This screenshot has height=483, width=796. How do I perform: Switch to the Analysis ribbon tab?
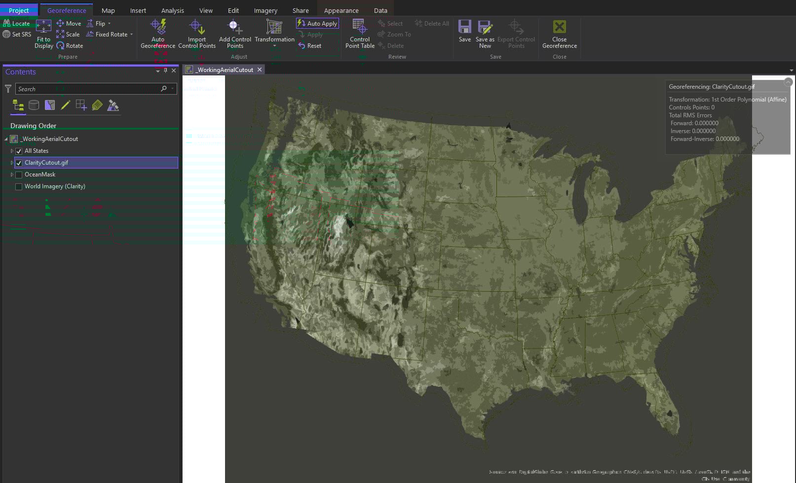pos(172,10)
